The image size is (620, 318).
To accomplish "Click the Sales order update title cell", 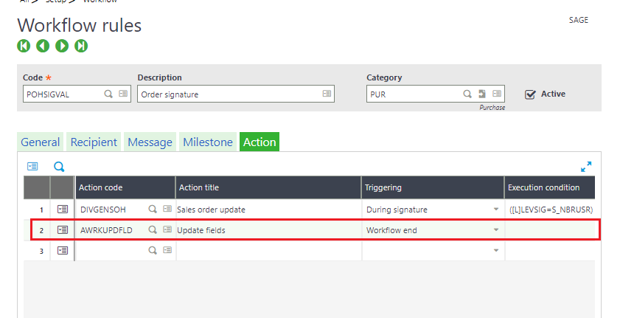I will tap(268, 210).
